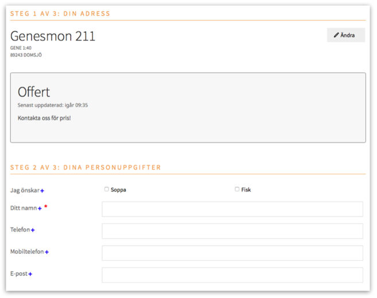Click the 'Steg 1 av 3: Din adress' header
This screenshot has width=377, height=298.
(60, 13)
